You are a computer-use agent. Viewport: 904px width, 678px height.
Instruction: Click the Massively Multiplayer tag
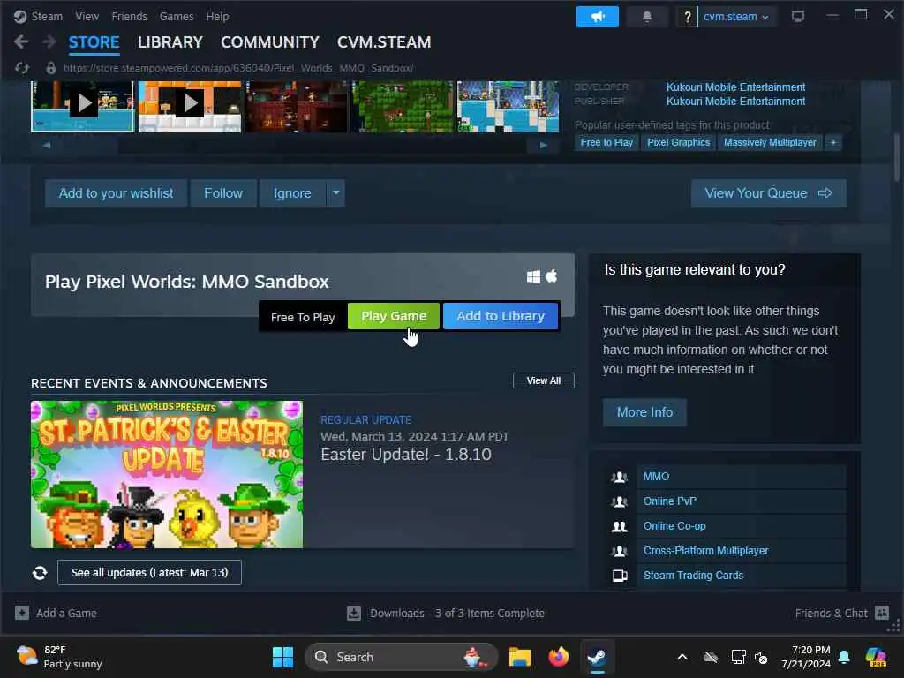tap(770, 142)
